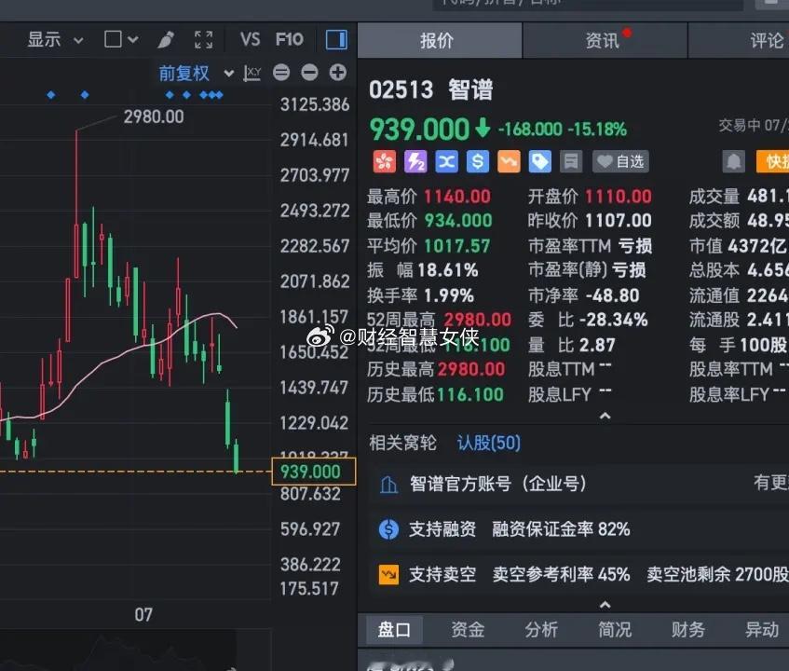Select the drawing brush tool
This screenshot has width=789, height=671.
click(x=166, y=39)
